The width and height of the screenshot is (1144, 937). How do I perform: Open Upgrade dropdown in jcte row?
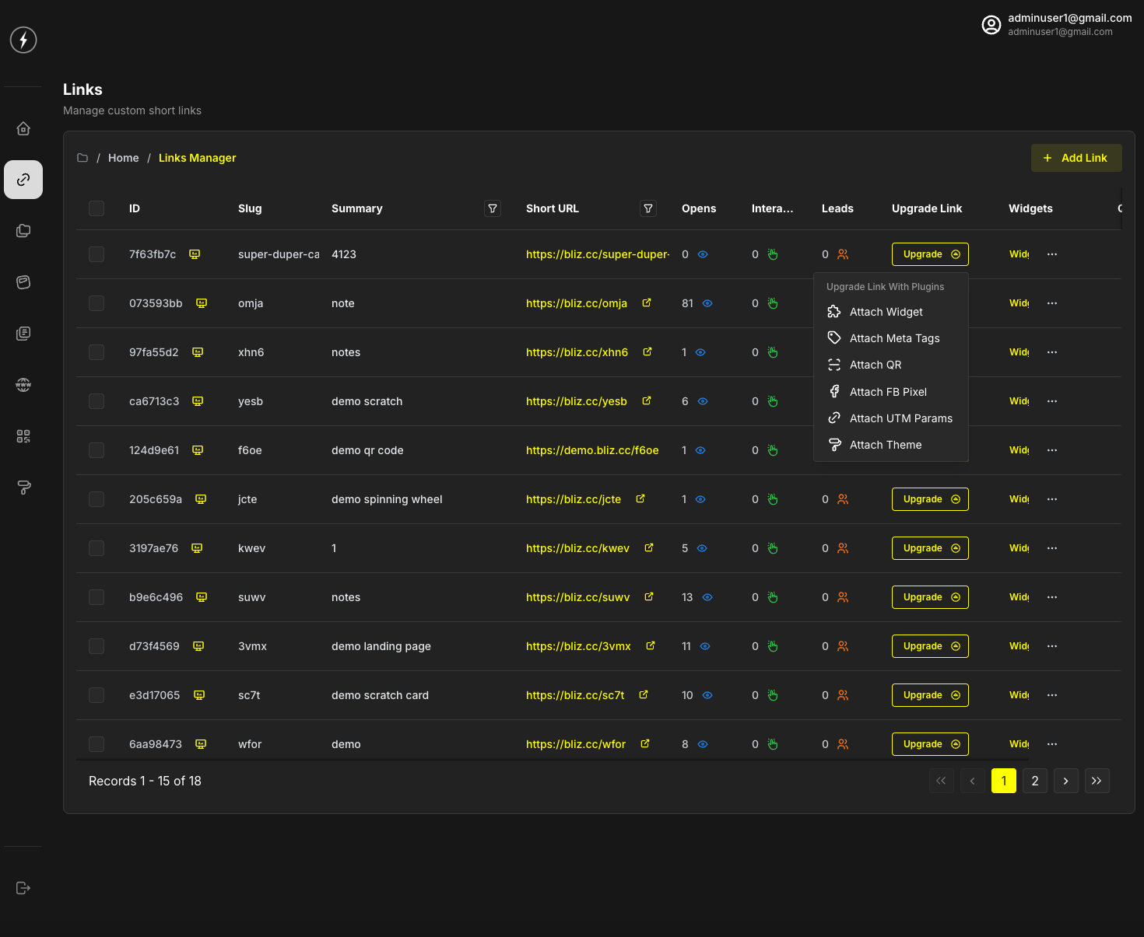pyautogui.click(x=930, y=499)
